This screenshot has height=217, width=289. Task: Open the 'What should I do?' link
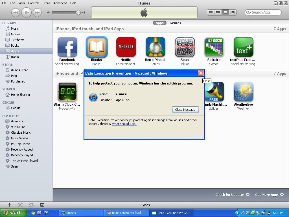(124, 124)
